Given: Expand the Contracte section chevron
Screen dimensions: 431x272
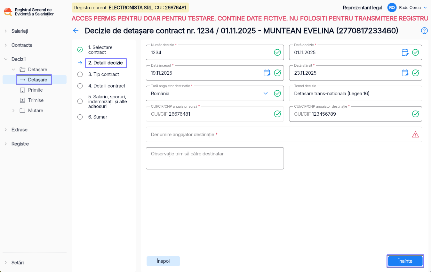Looking at the screenshot, I should tap(5, 45).
